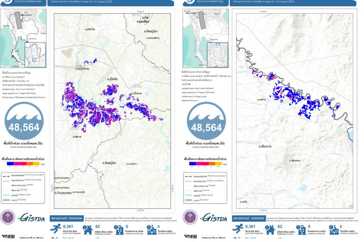Click the hospital affected icon in left map
Screen dimensions: 364x242
click(120, 229)
